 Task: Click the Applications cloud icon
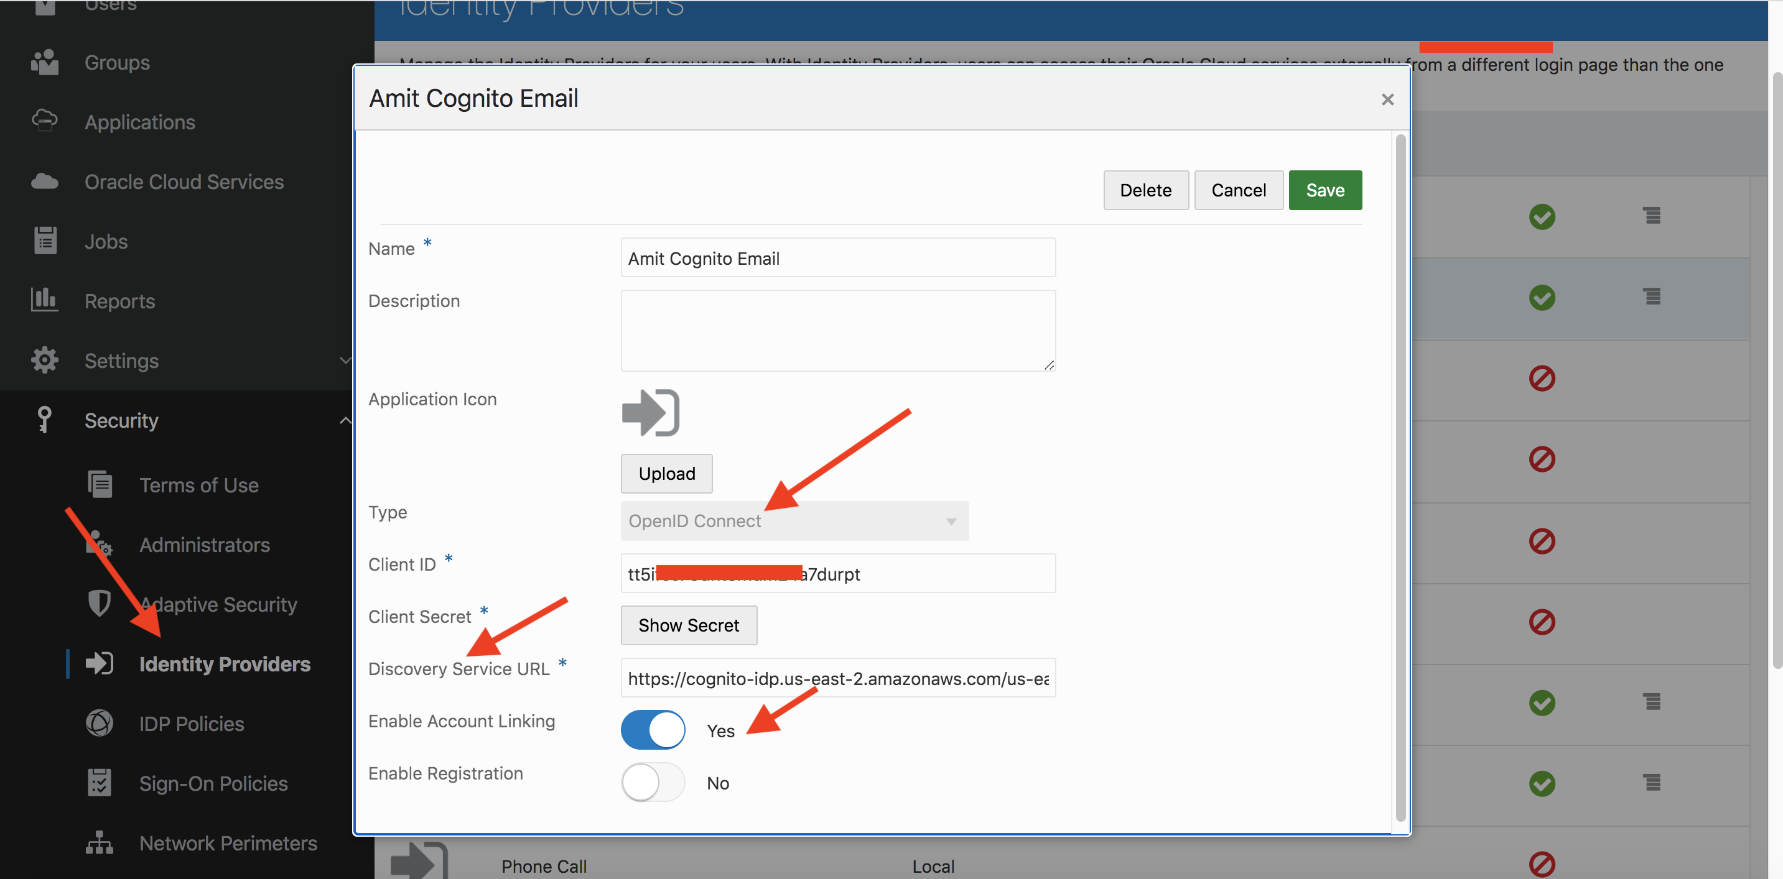click(44, 121)
